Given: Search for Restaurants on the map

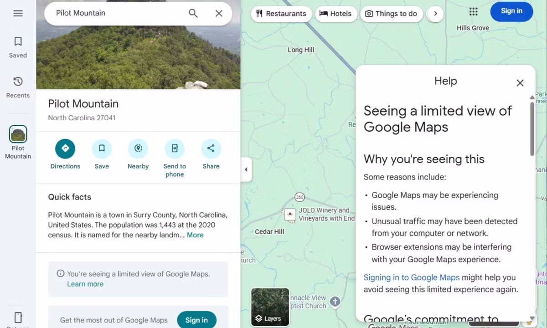Looking at the screenshot, I should point(281,14).
